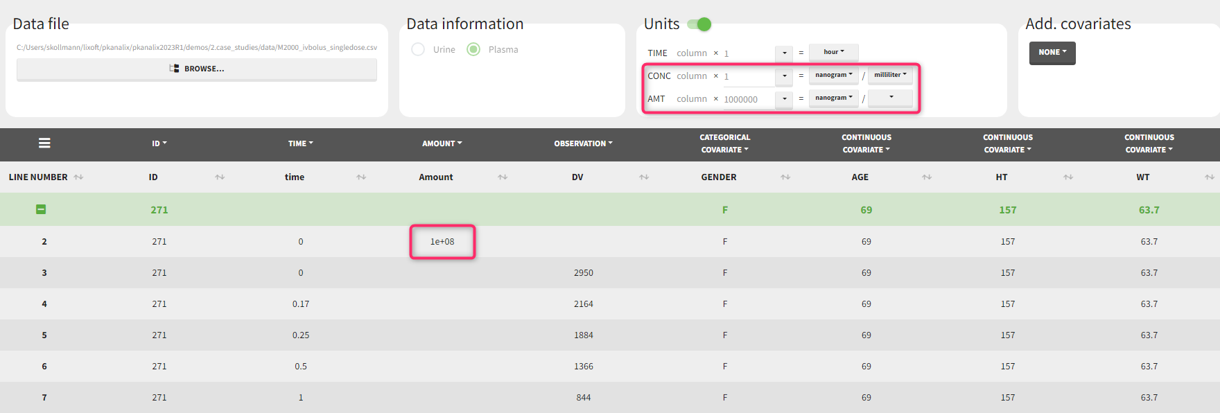Select the Urine radio button
The height and width of the screenshot is (413, 1220).
pyautogui.click(x=418, y=49)
